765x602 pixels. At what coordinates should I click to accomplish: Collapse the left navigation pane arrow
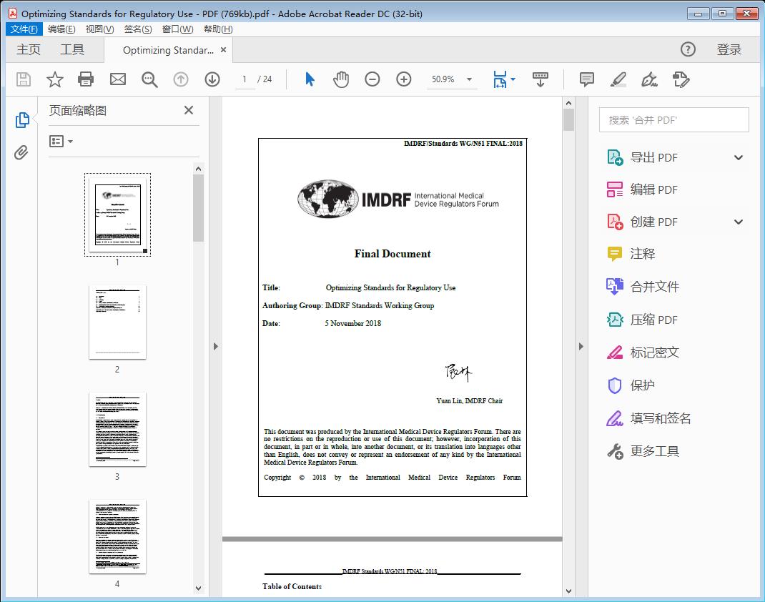pos(216,346)
